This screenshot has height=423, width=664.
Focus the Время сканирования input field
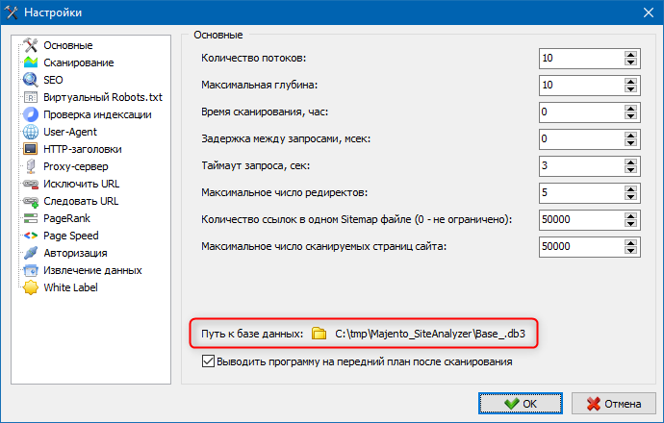(581, 112)
